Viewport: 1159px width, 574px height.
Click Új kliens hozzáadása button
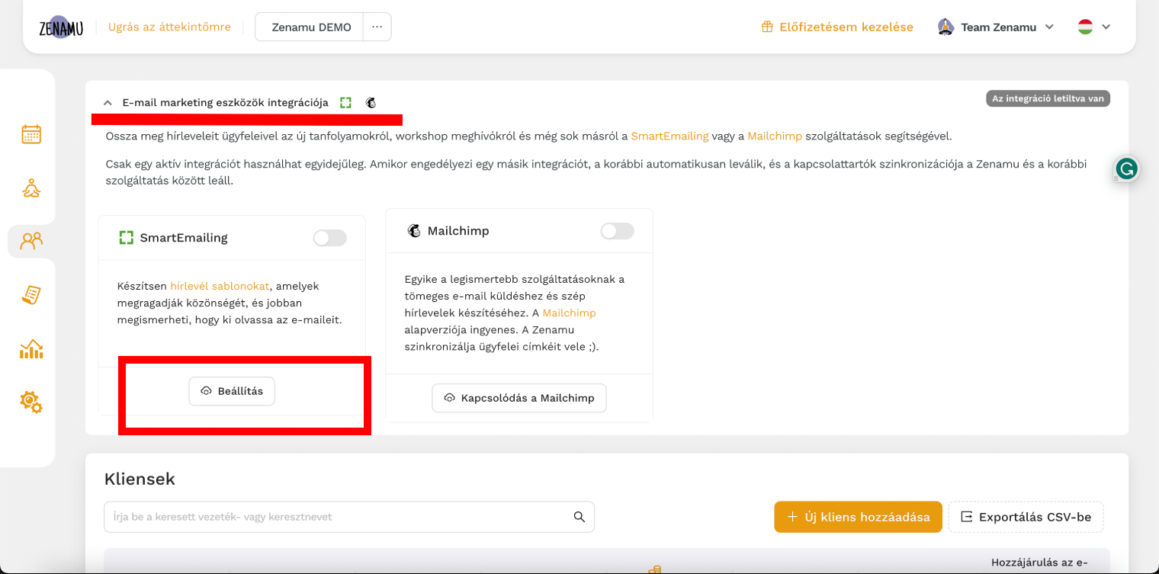[858, 517]
